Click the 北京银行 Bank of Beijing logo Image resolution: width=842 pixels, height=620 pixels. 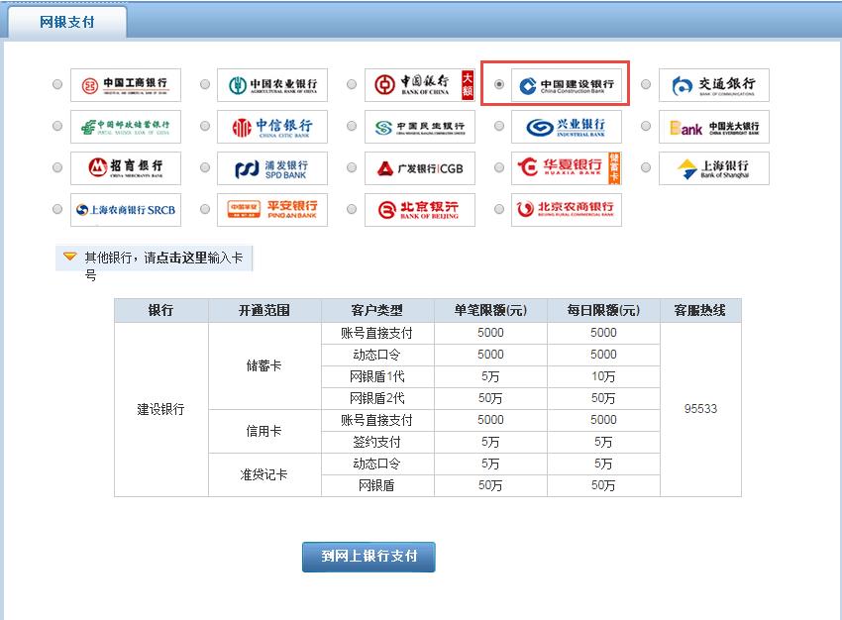[420, 210]
